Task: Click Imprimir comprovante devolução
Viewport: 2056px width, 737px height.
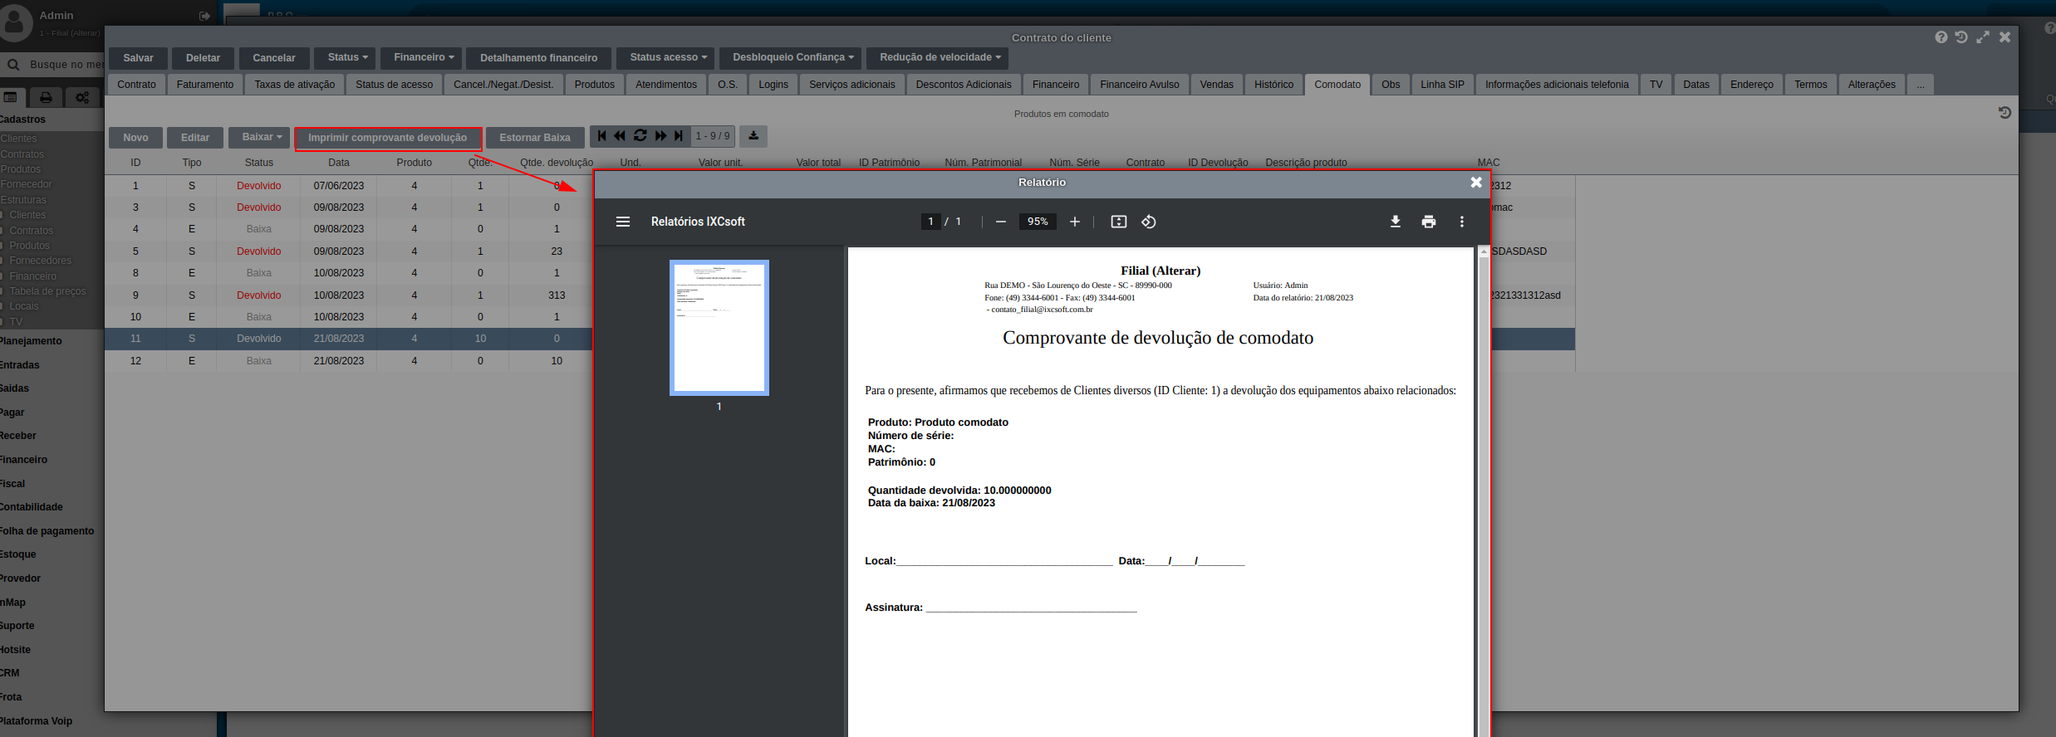Action: [x=388, y=138]
